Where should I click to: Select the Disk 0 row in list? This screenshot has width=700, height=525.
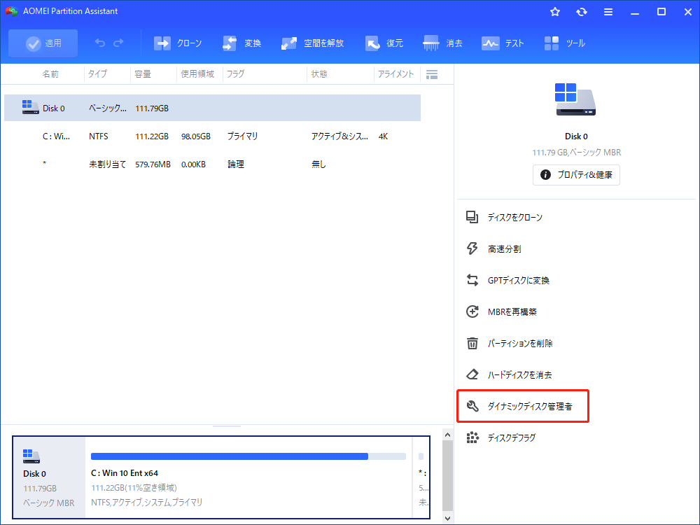213,108
